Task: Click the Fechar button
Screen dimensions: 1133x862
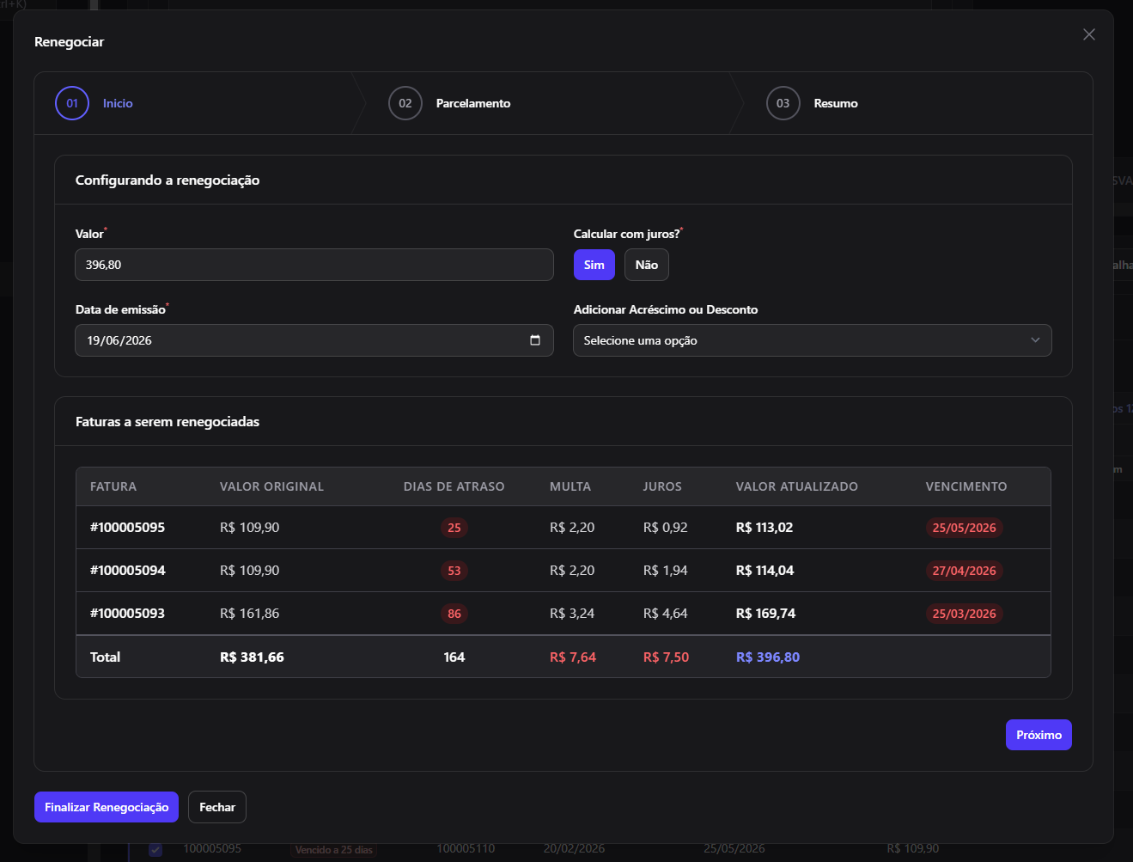Action: (217, 807)
